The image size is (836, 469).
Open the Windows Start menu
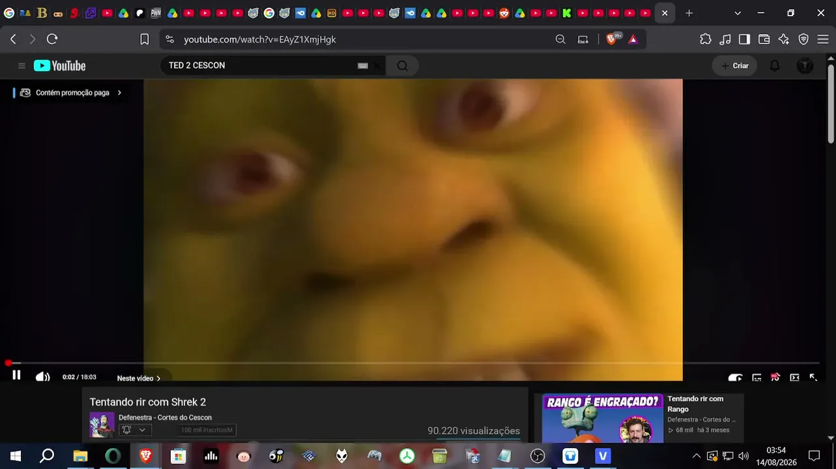pyautogui.click(x=16, y=456)
